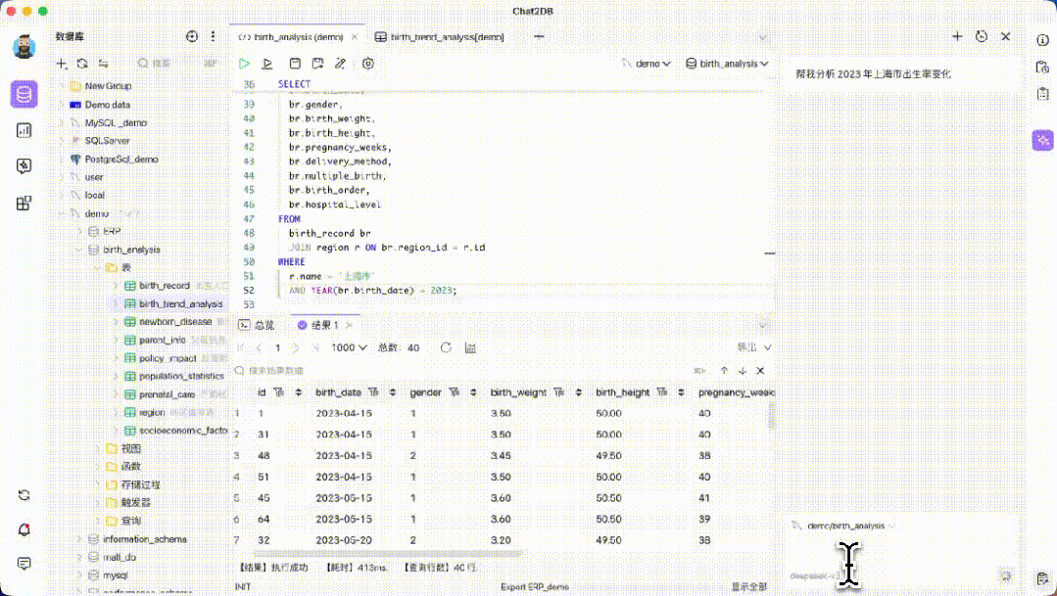This screenshot has height=596, width=1057.
Task: Open the export dropdown
Action: pyautogui.click(x=753, y=347)
